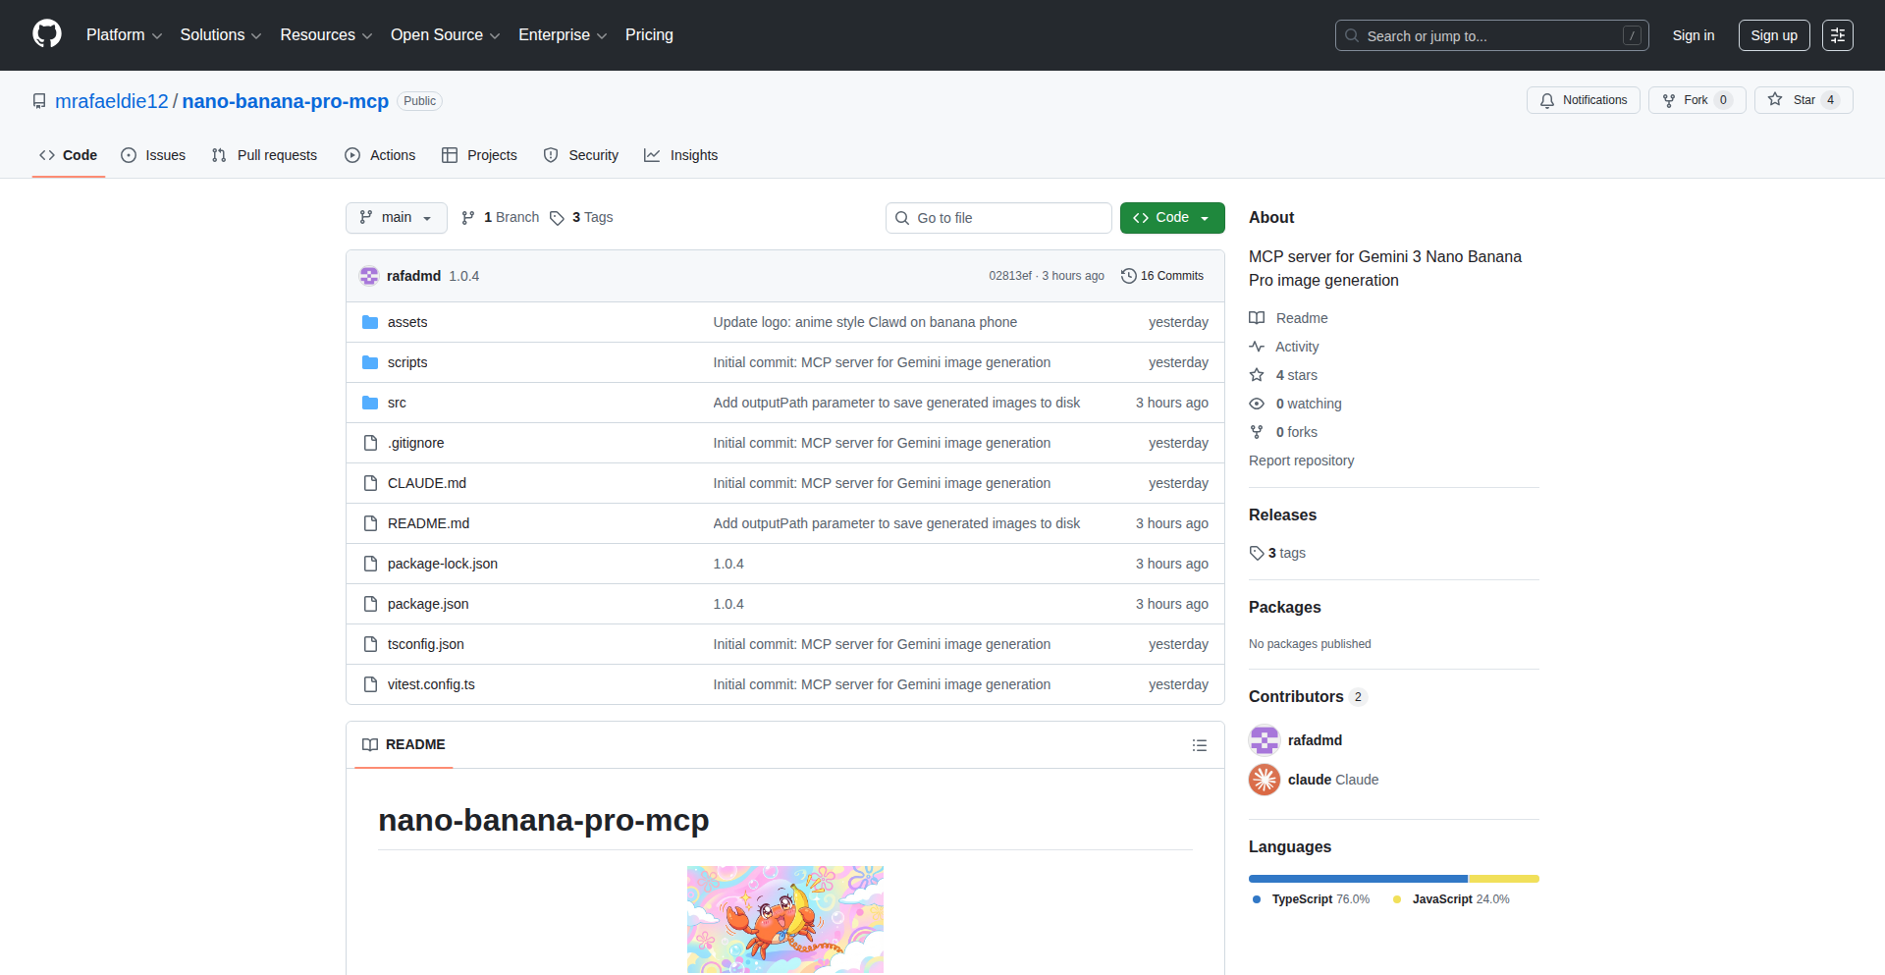The width and height of the screenshot is (1885, 975).
Task: Open the src folder icon
Action: [x=370, y=403]
